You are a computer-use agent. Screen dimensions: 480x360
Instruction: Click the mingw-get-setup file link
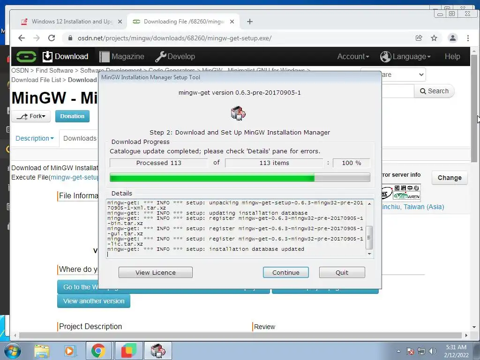[75, 177]
